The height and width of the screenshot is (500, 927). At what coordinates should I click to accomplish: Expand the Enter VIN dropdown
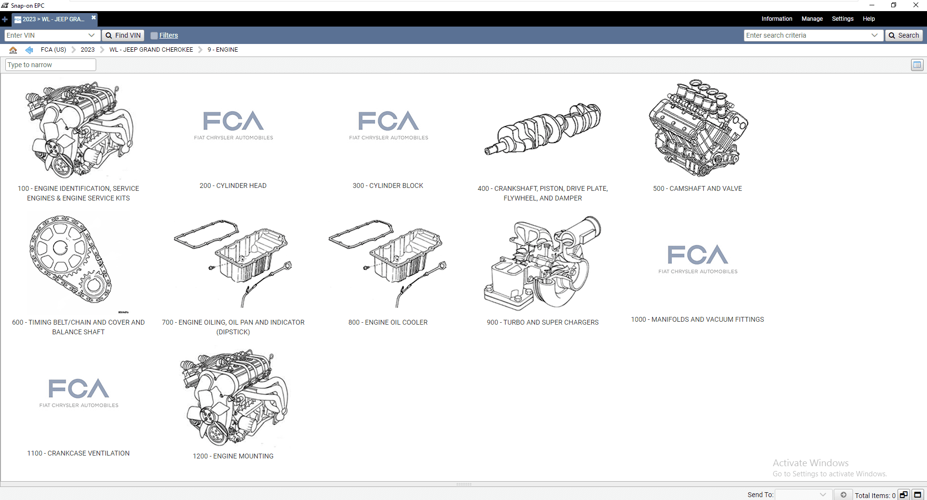click(93, 35)
